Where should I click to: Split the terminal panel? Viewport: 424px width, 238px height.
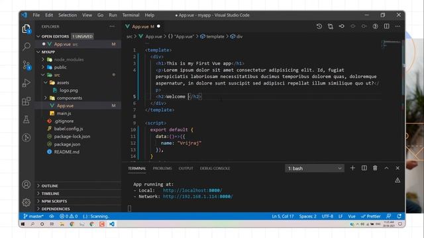tap(364, 168)
